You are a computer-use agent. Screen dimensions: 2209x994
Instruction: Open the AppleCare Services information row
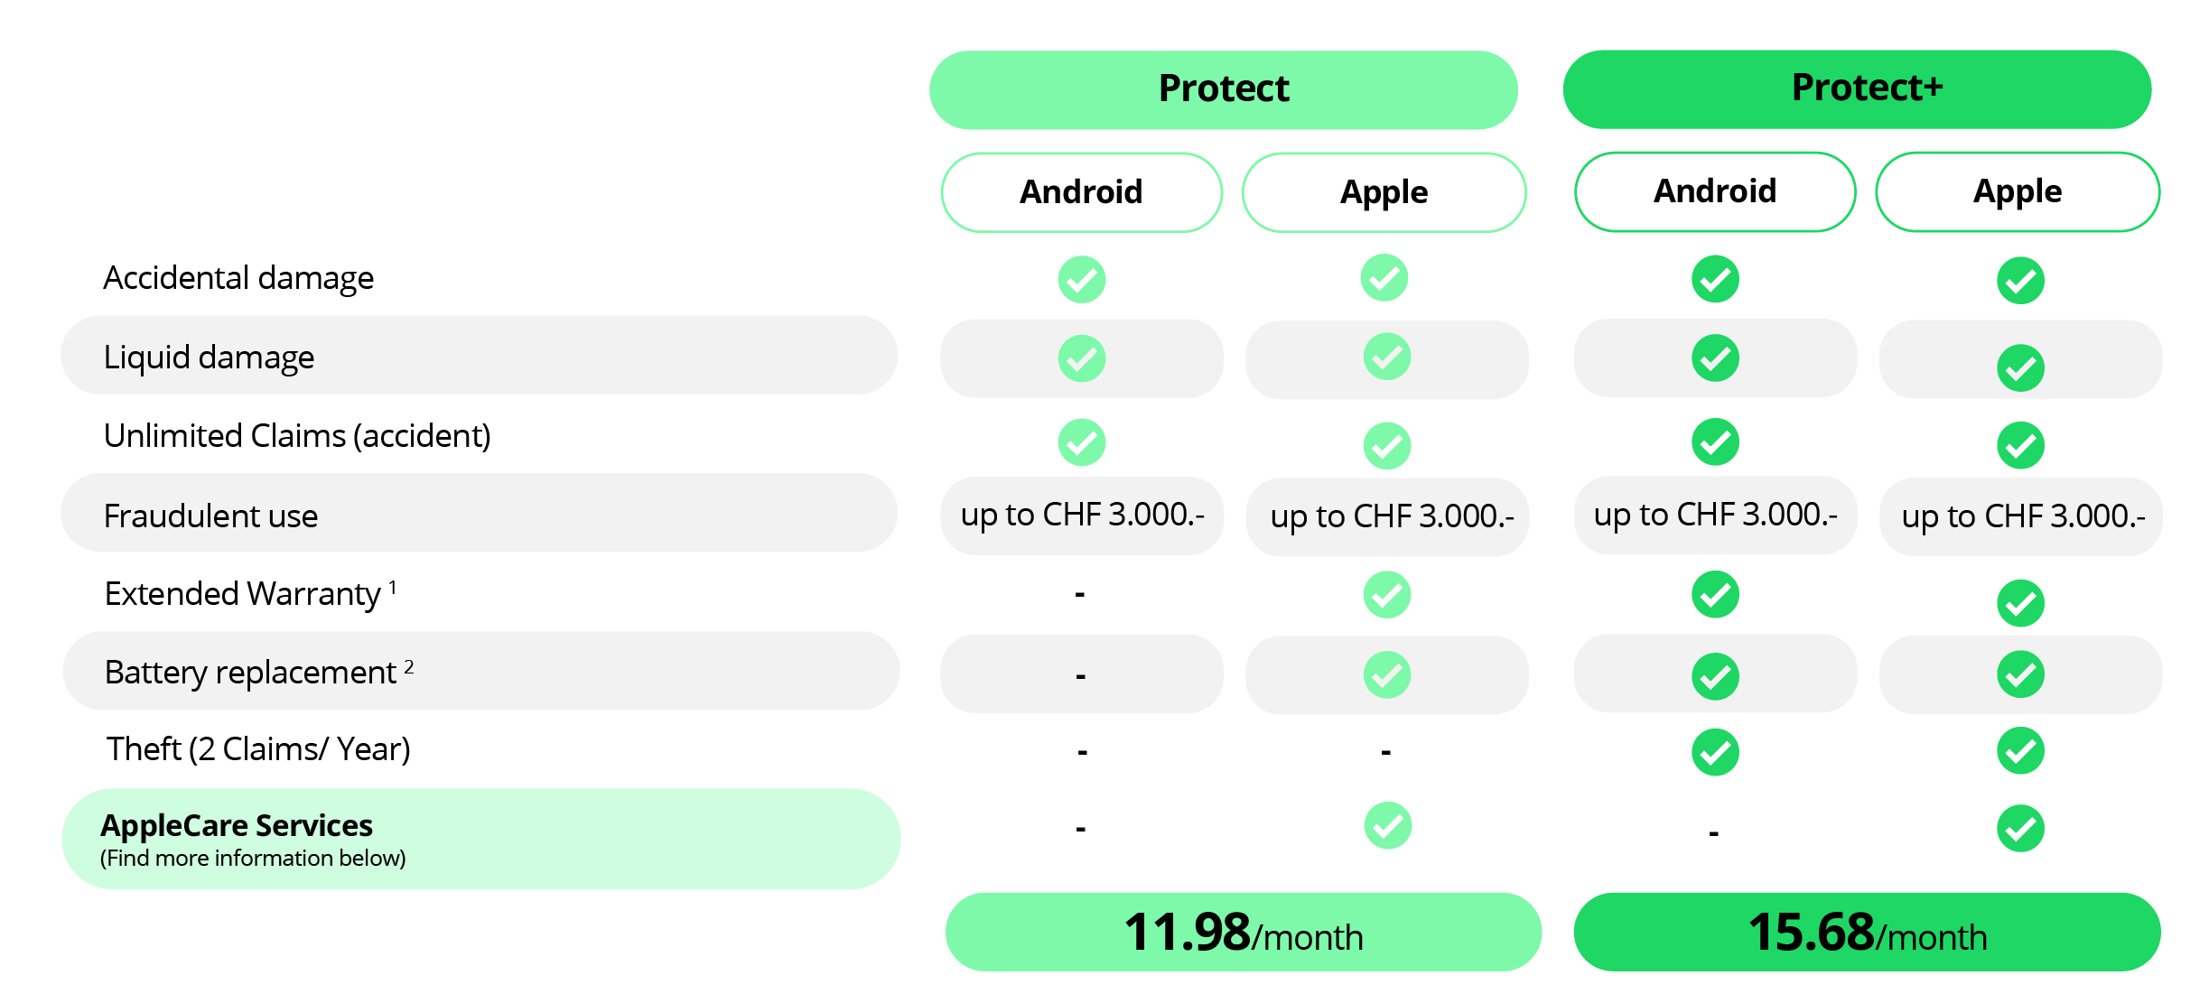point(480,839)
